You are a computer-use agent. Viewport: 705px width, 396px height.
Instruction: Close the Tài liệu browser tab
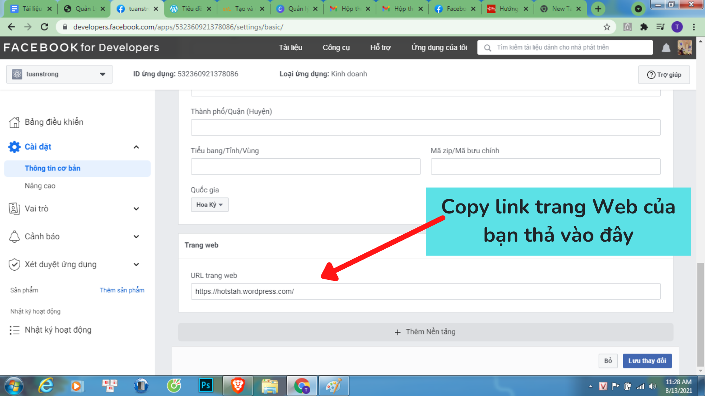[x=50, y=9]
